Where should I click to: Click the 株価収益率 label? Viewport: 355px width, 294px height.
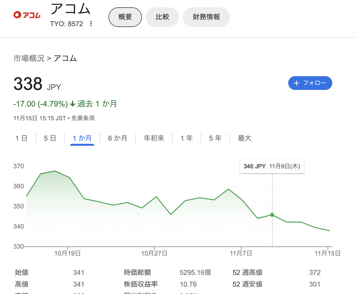click(141, 284)
